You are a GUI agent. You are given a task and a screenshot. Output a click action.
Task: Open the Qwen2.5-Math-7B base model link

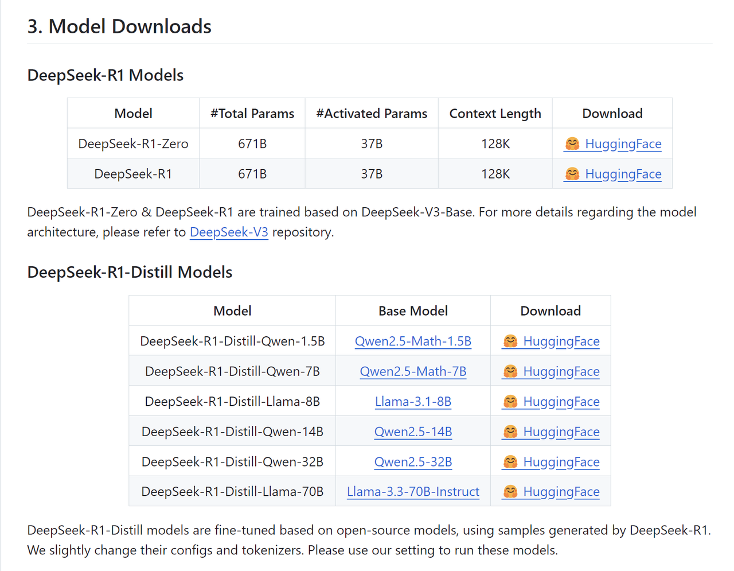tap(413, 371)
